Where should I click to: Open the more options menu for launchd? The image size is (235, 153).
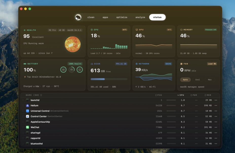(216, 100)
